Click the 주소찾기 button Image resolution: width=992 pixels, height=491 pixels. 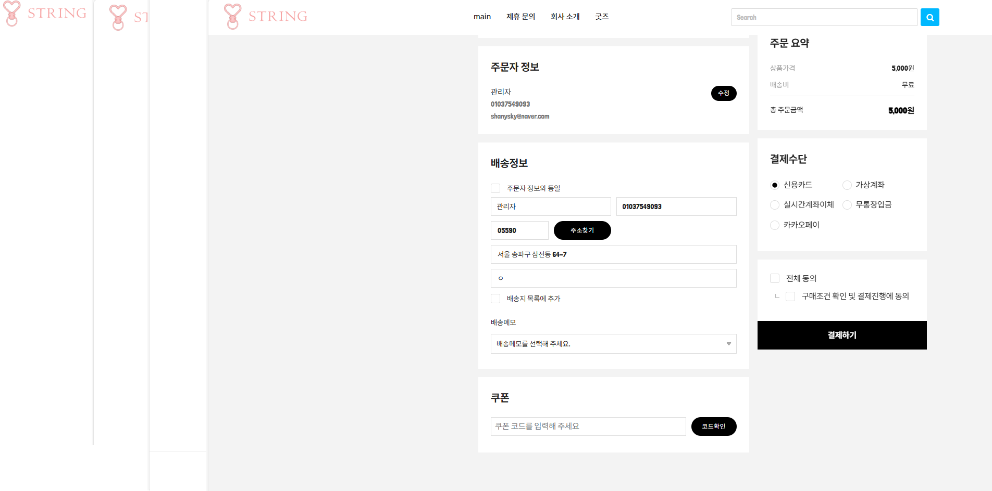(582, 230)
